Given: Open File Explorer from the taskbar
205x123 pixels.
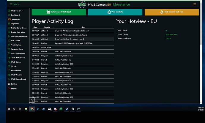Looking at the screenshot, I should click(26, 109).
